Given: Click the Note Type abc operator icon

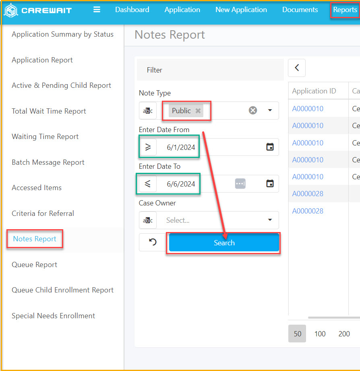Looking at the screenshot, I should pos(148,110).
